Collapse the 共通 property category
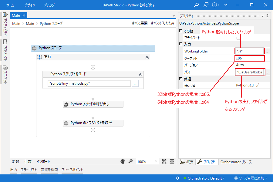273x182 pixels. pos(181,79)
